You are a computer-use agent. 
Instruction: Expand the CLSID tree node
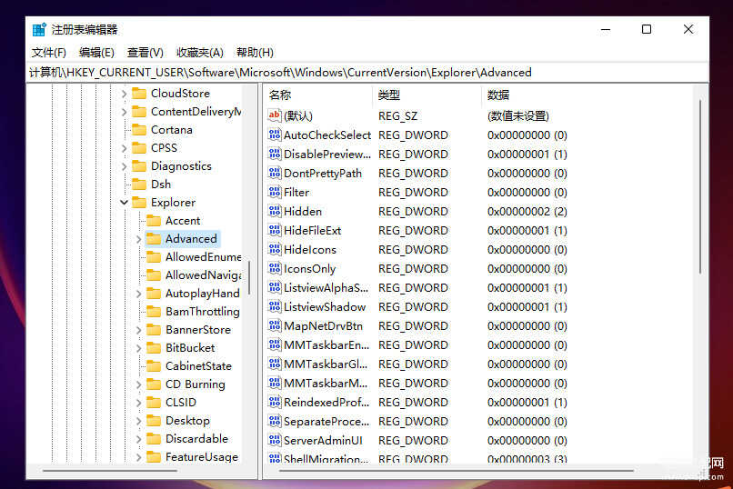tap(138, 403)
